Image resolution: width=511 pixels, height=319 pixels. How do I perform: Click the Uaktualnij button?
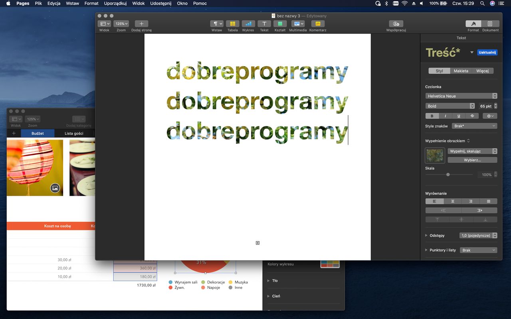(x=487, y=53)
